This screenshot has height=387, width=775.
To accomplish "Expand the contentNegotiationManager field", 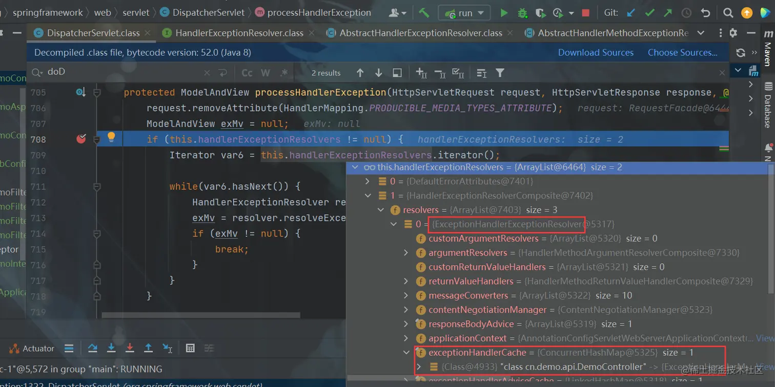I will tap(406, 310).
